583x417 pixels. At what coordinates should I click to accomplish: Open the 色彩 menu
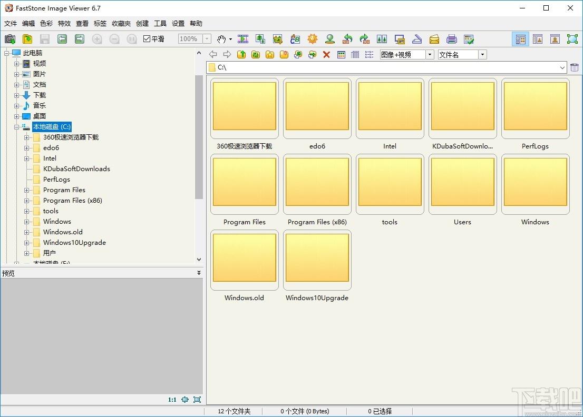click(x=46, y=23)
